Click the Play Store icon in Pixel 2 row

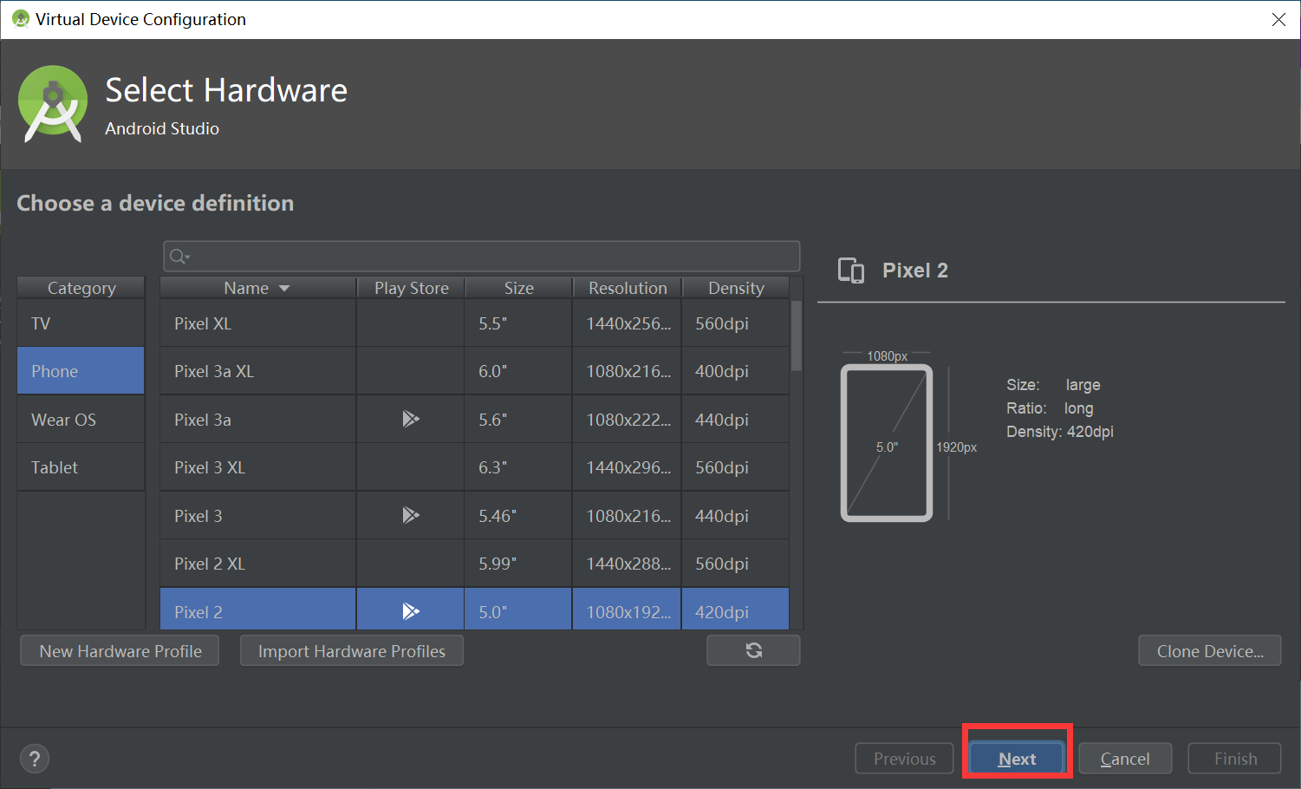coord(411,611)
